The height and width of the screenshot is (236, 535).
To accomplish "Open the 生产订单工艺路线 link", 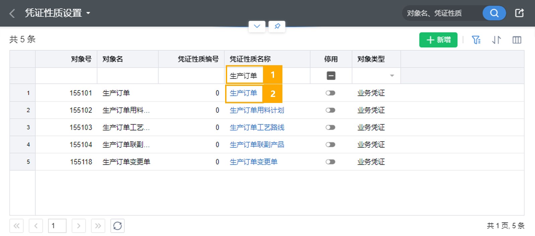I will 257,127.
